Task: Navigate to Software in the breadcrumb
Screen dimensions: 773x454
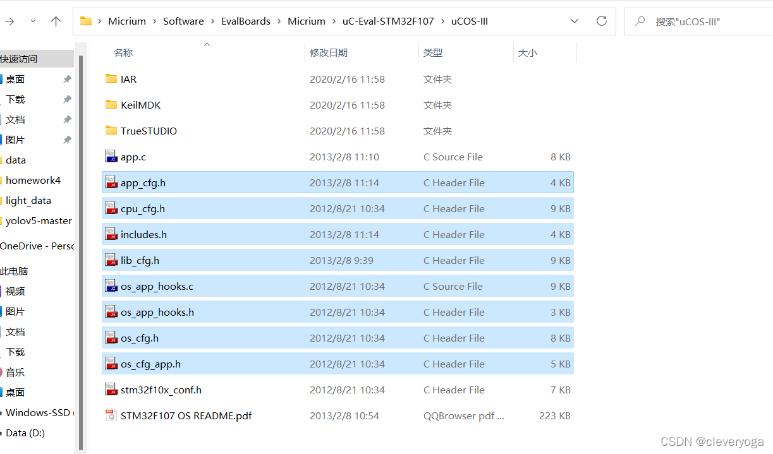Action: tap(183, 21)
